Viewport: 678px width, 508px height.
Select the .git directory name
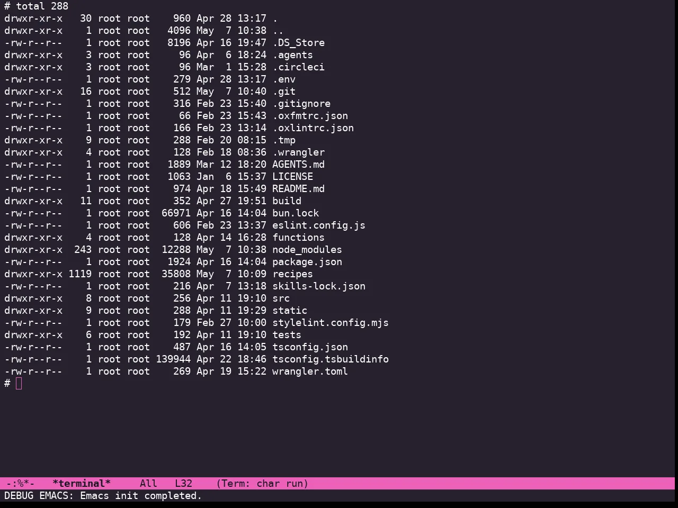pyautogui.click(x=284, y=92)
